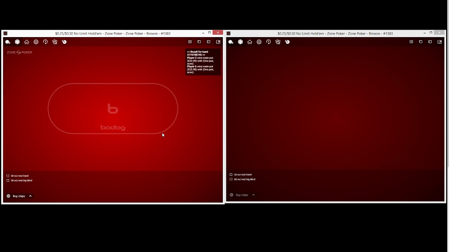
Task: Toggle the side panel icon in right window
Action: pos(440,42)
